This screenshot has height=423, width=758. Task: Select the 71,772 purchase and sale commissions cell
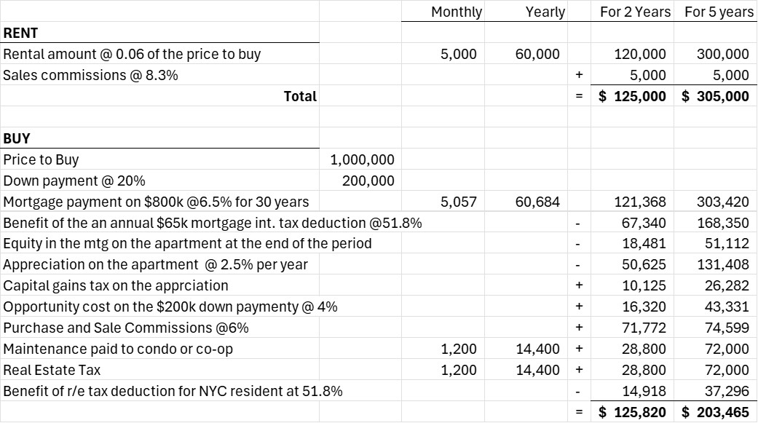point(644,328)
